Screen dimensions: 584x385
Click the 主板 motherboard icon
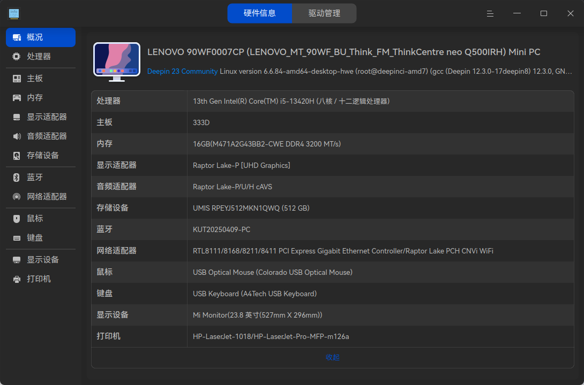[17, 79]
